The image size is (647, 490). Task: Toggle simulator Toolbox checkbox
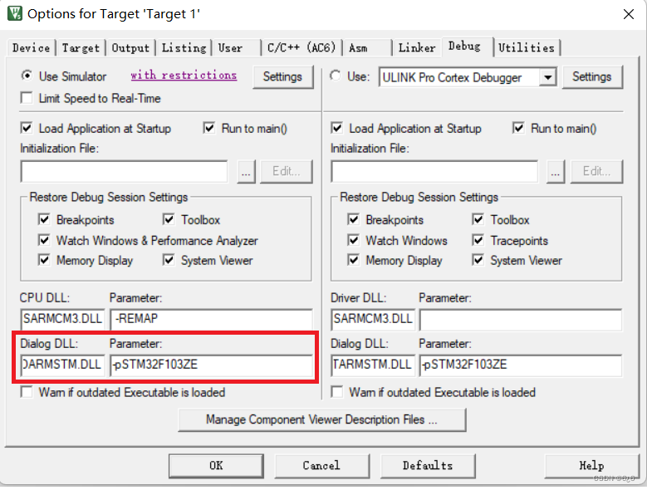169,219
